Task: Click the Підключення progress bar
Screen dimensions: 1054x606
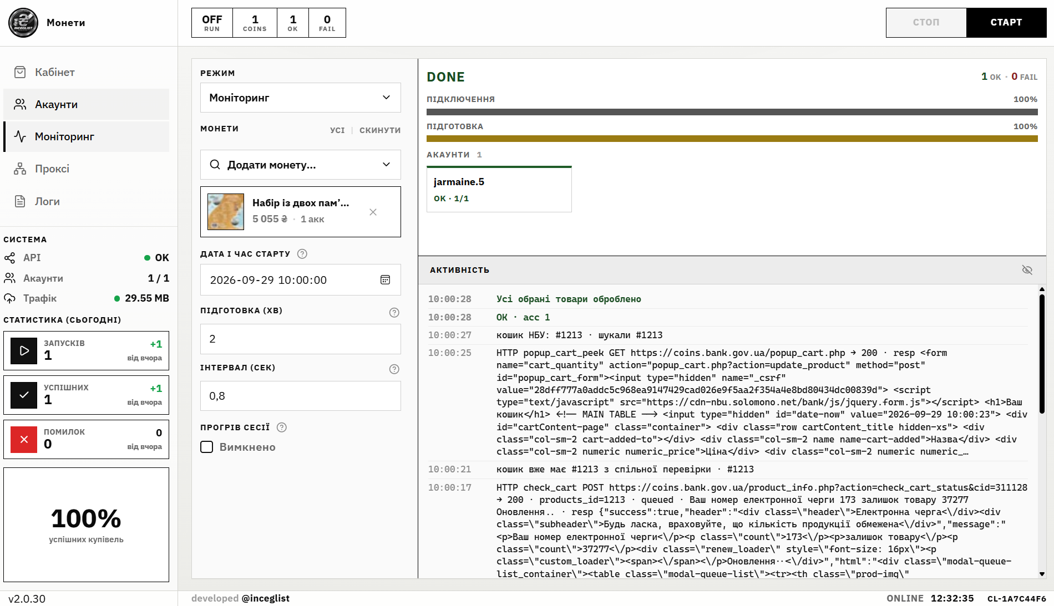Action: (732, 112)
